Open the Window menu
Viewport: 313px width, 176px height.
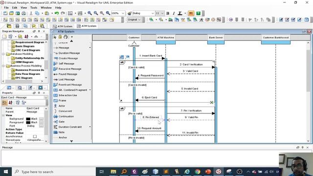pos(46,8)
